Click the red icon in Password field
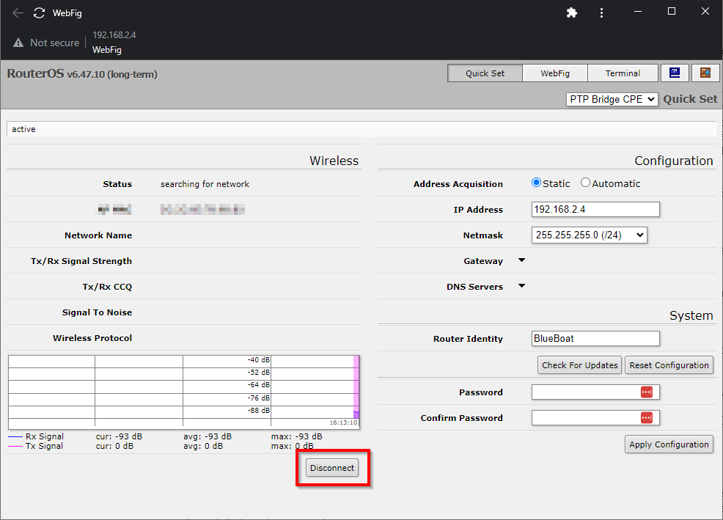This screenshot has height=520, width=723. [646, 392]
